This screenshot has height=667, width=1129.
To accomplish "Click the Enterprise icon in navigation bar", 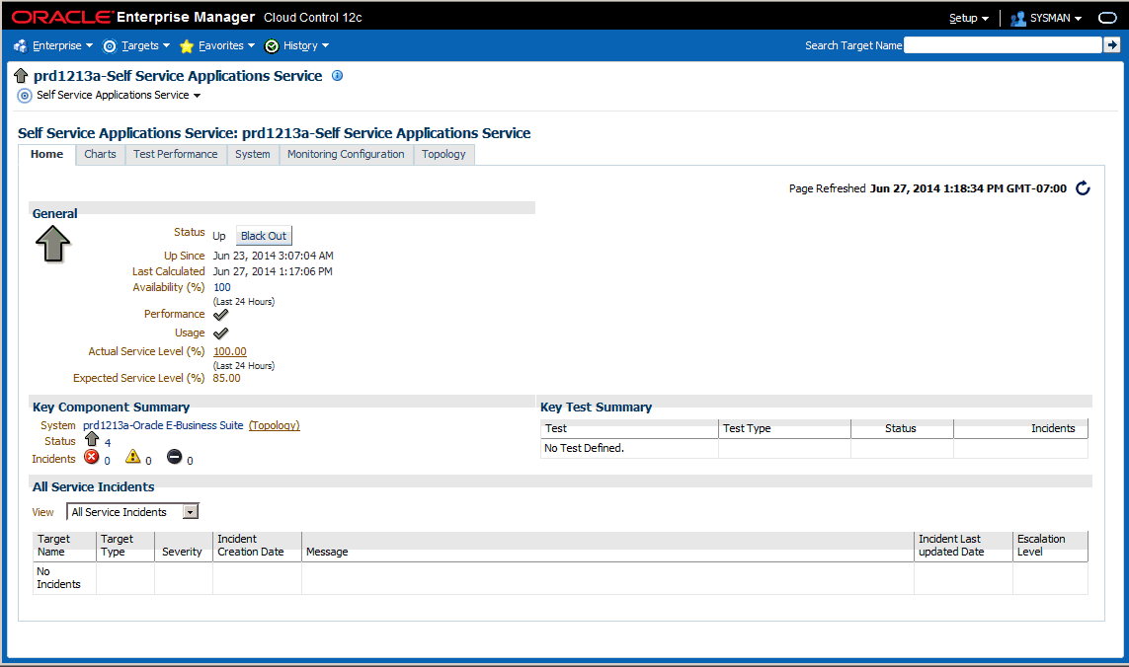I will click(x=20, y=46).
